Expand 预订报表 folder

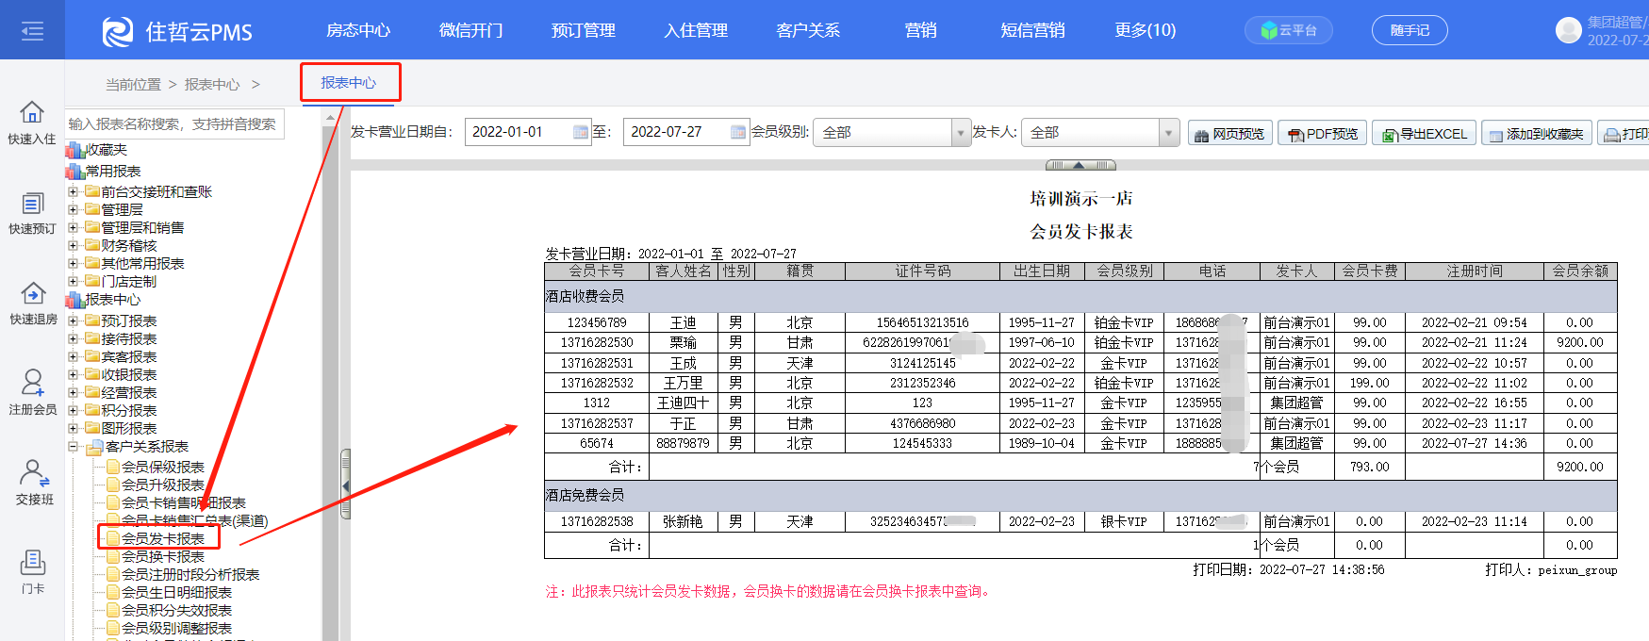[x=73, y=320]
